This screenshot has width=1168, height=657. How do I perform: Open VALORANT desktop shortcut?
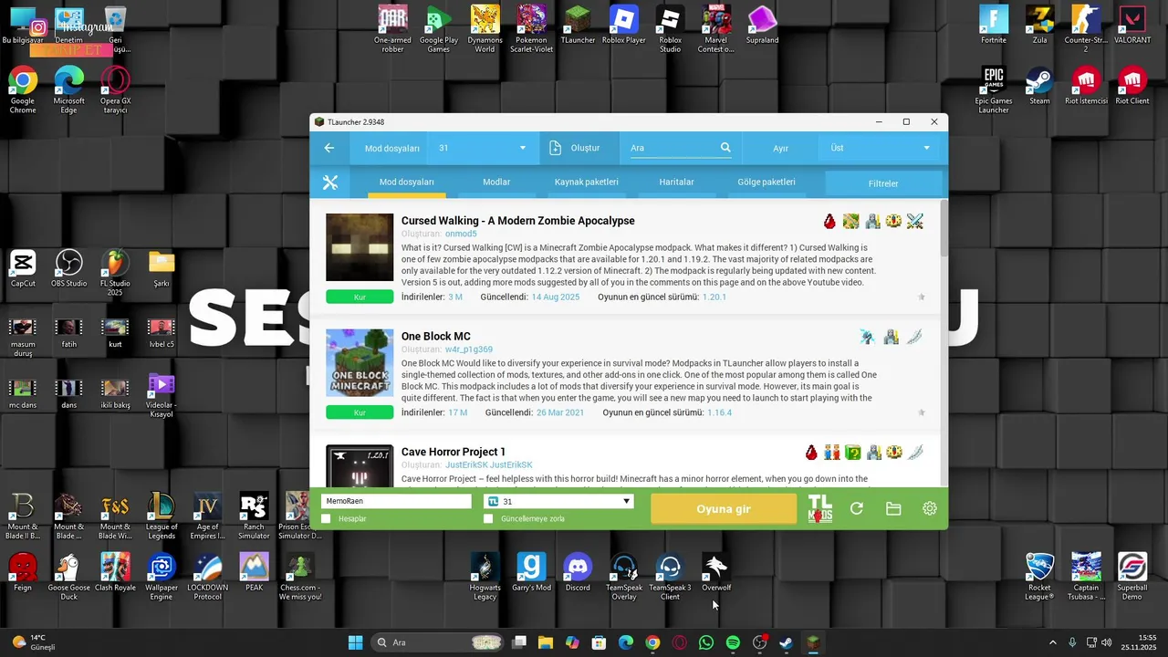coord(1132,25)
